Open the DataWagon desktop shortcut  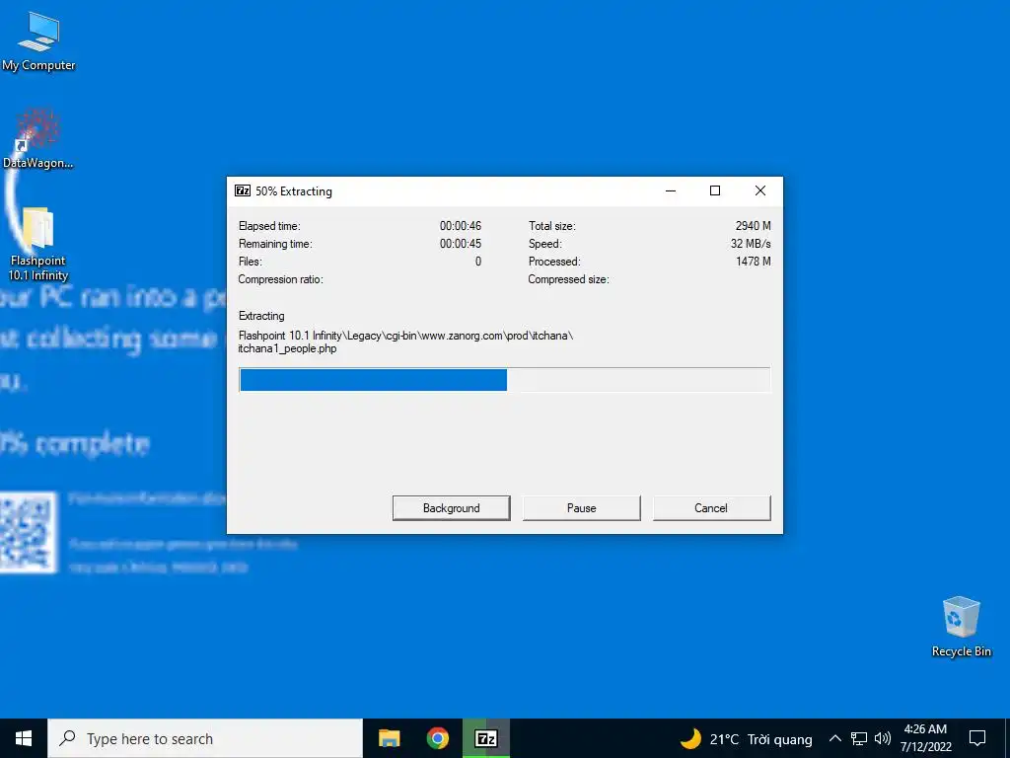pos(38,138)
